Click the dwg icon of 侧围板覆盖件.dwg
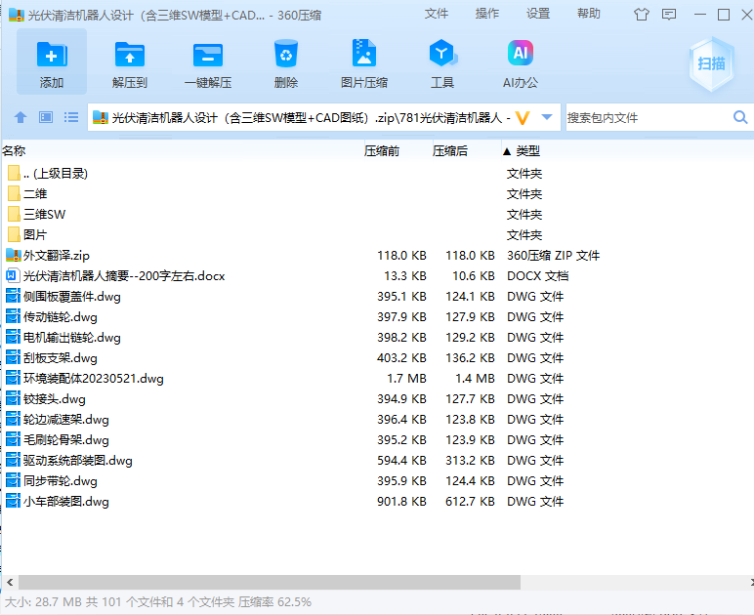Viewport: 754px width, 615px height. 13,296
